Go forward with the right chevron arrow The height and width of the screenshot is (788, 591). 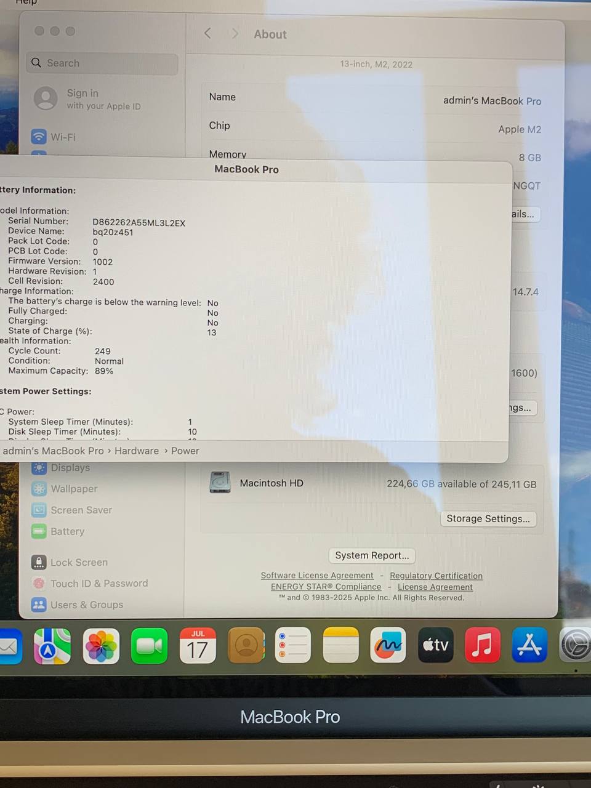pos(235,33)
